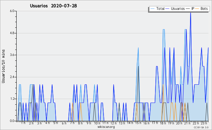This screenshot has height=130, width=212.
Task: Click the '8 h' x-axis label
Action: pyautogui.click(x=80, y=123)
